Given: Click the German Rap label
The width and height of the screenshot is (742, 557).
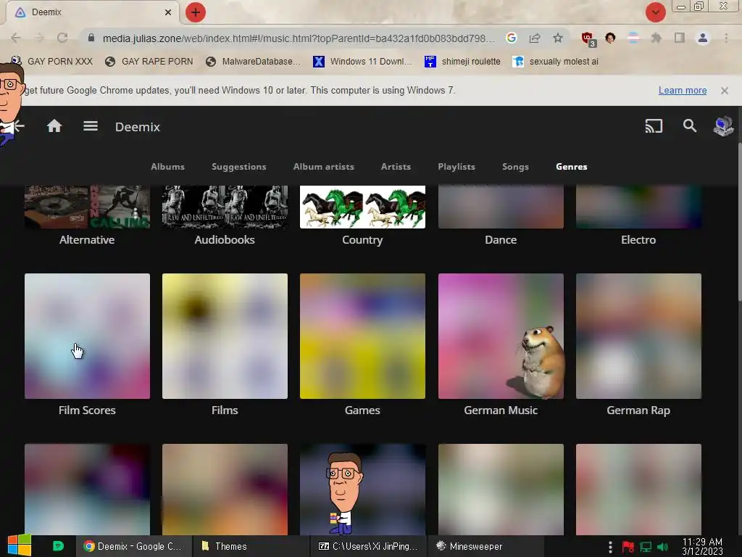Looking at the screenshot, I should point(638,410).
